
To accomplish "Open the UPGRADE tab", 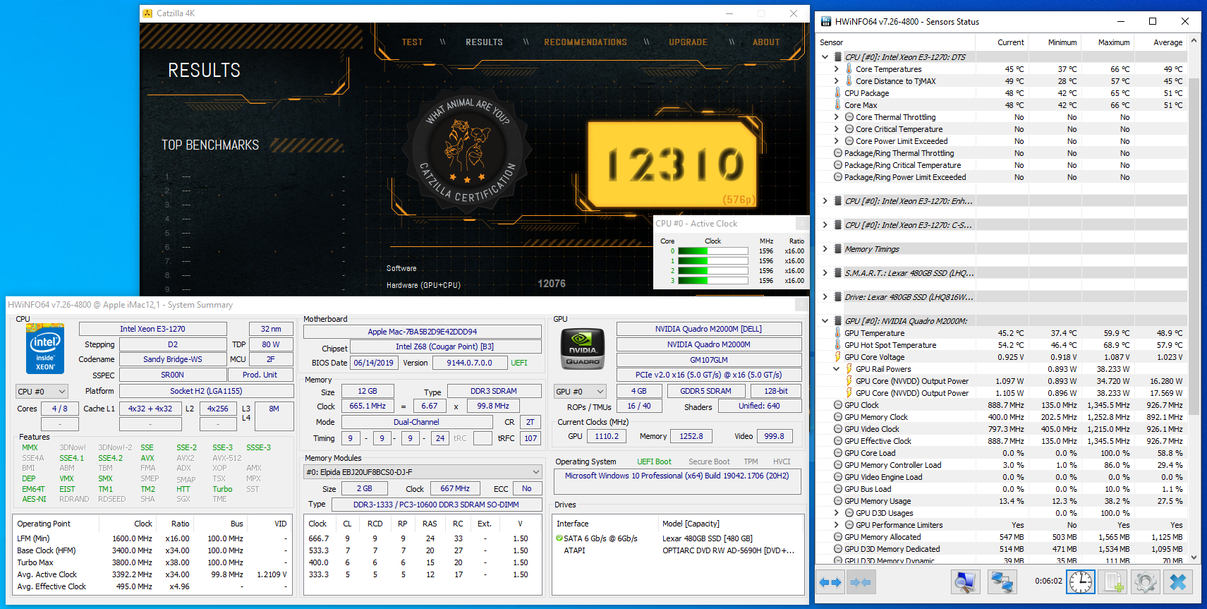I will click(688, 42).
